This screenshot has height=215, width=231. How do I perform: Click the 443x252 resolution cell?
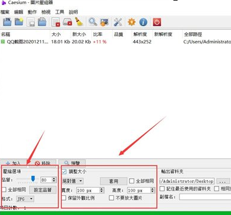(x=142, y=42)
